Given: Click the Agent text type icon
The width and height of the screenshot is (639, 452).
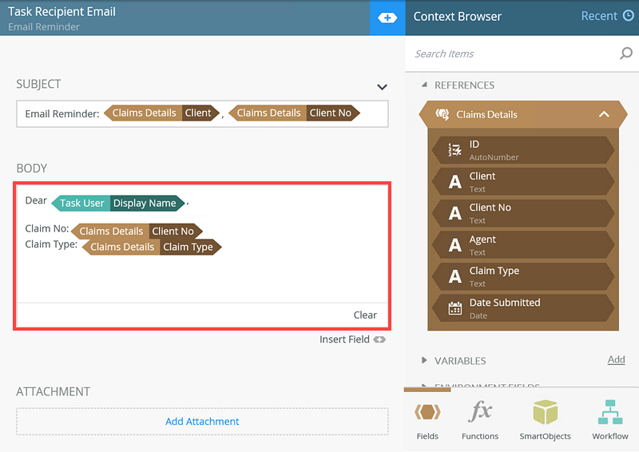Looking at the screenshot, I should click(454, 245).
